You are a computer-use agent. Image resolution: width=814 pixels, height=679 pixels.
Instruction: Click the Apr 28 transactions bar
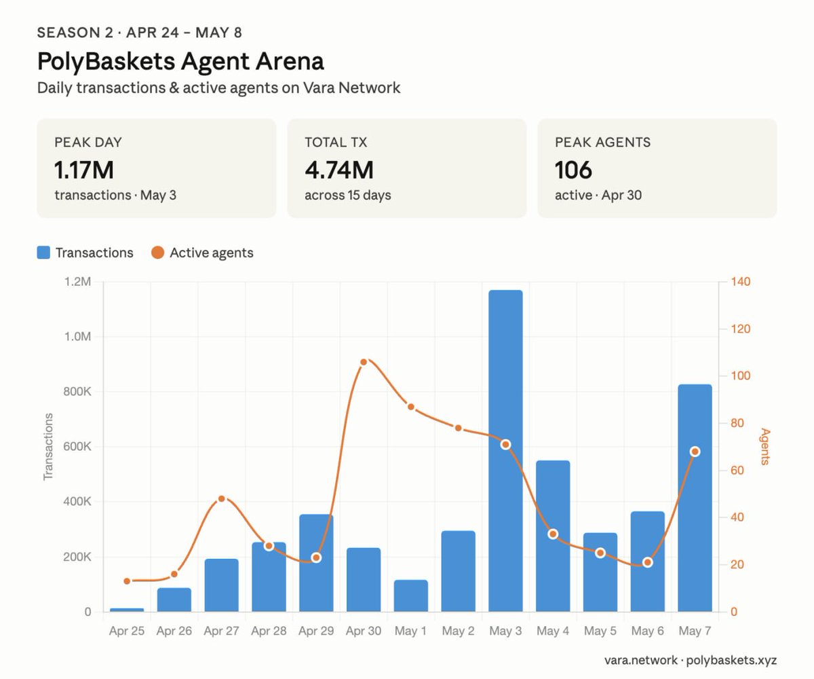pyautogui.click(x=269, y=576)
